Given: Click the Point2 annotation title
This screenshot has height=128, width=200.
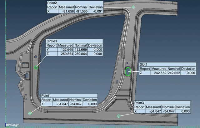Looking at the screenshot, I should pyautogui.click(x=51, y=3).
